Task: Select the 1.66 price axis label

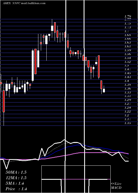Action: click(128, 39)
